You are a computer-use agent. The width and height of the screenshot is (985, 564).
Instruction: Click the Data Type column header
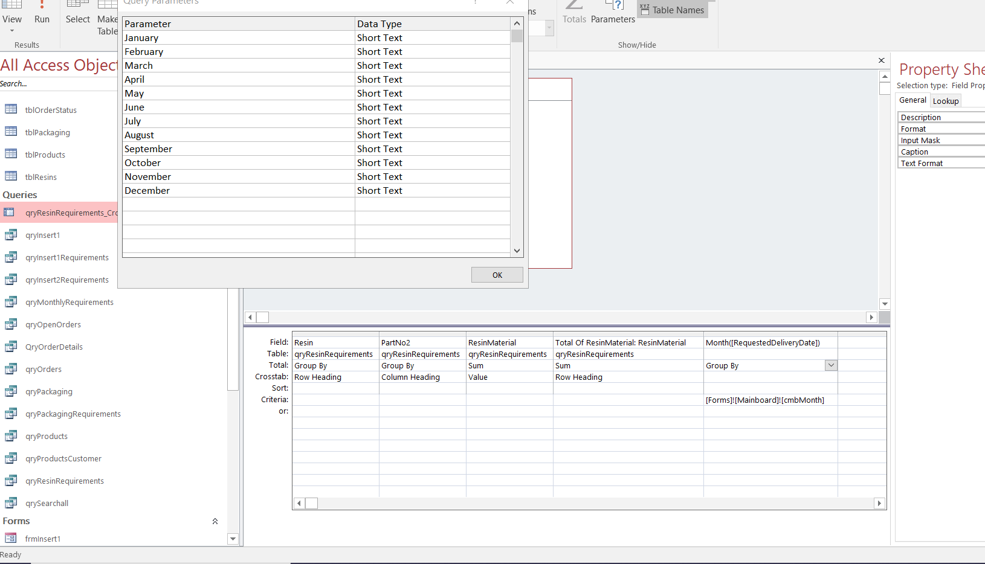tap(433, 24)
